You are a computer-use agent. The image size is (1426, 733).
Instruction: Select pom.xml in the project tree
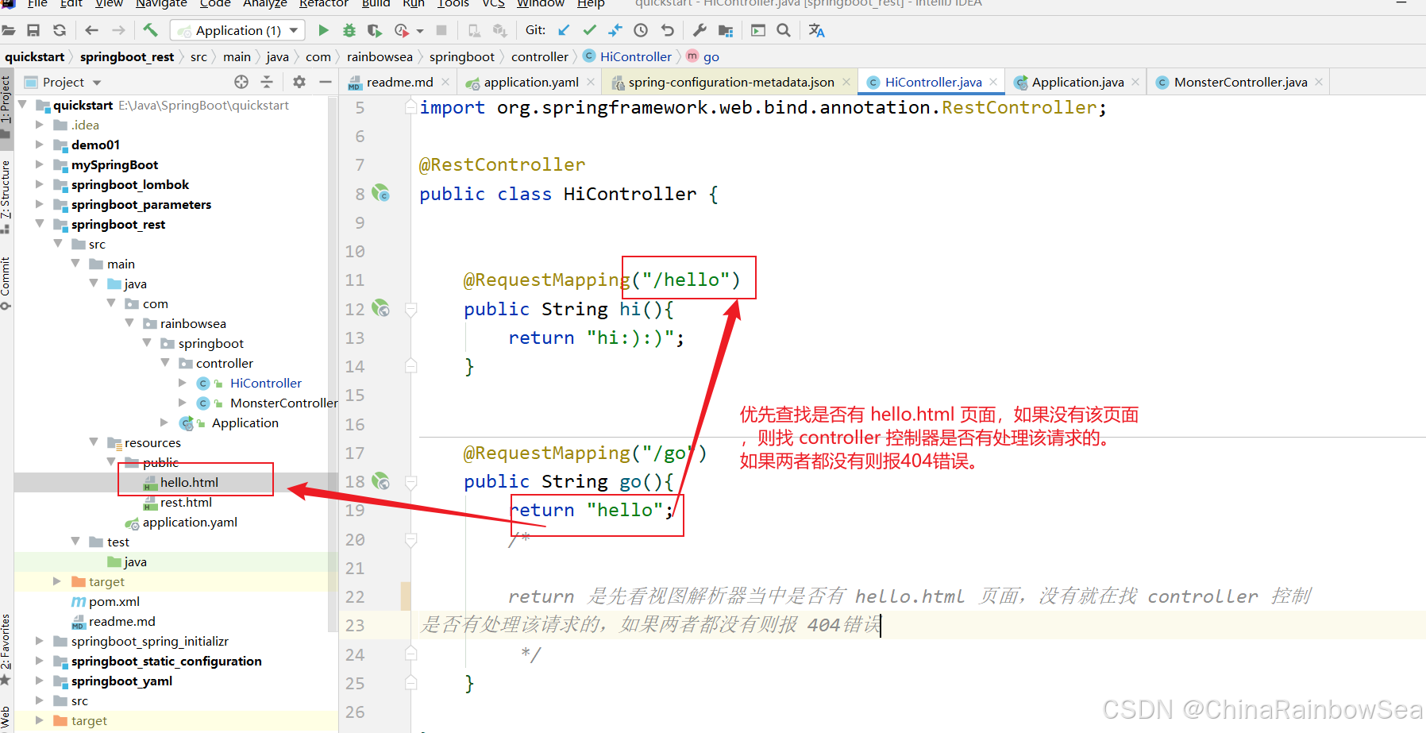pyautogui.click(x=114, y=601)
